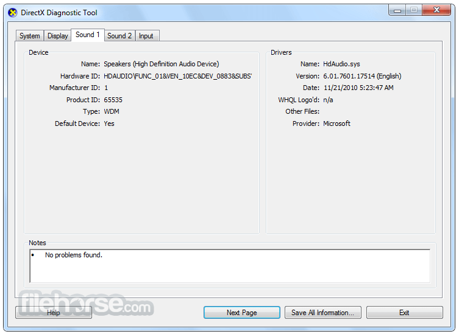Image resolution: width=459 pixels, height=334 pixels.
Task: Click the Next Page button
Action: coord(242,313)
